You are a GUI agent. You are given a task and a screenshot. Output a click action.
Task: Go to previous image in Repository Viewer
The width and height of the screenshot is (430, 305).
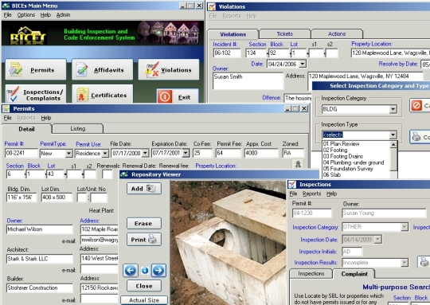click(x=131, y=271)
